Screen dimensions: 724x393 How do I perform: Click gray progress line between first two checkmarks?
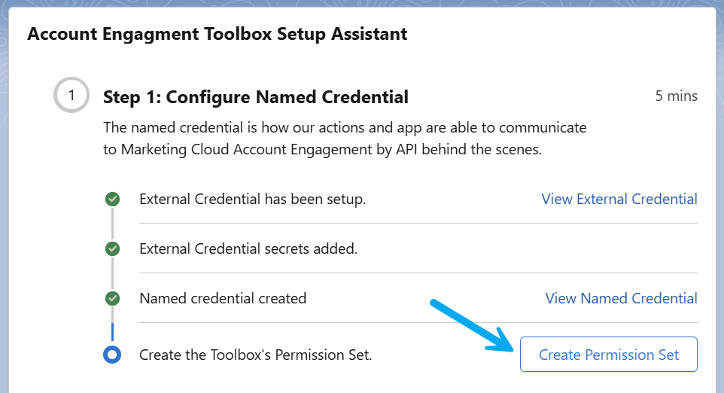click(112, 224)
